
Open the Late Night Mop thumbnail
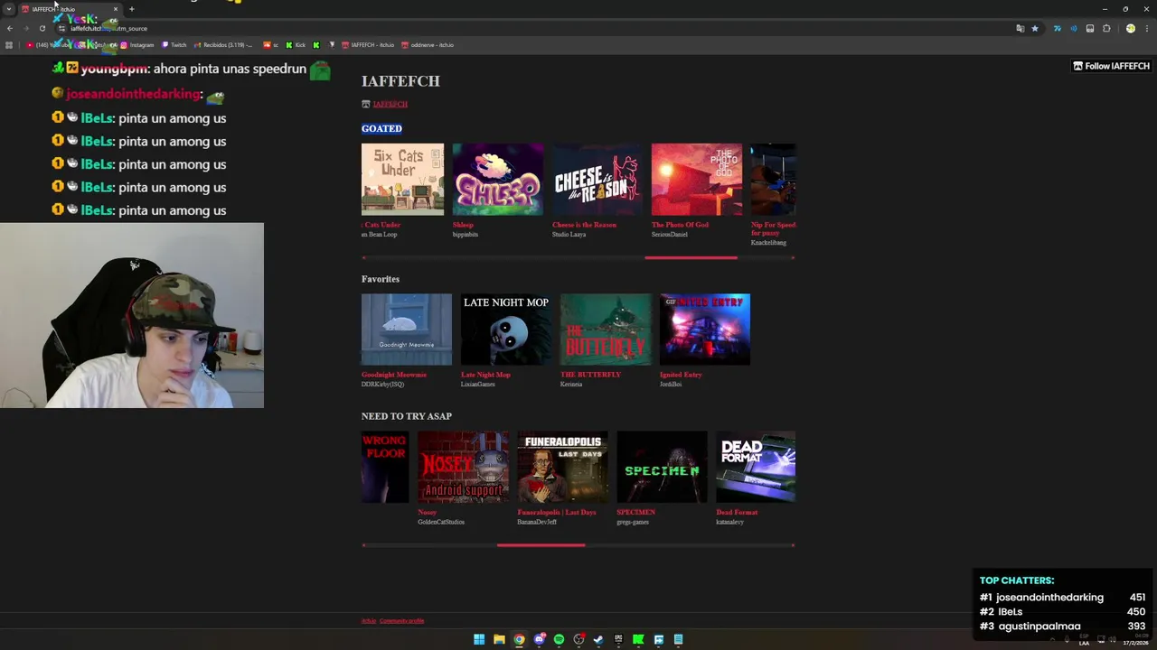506,329
